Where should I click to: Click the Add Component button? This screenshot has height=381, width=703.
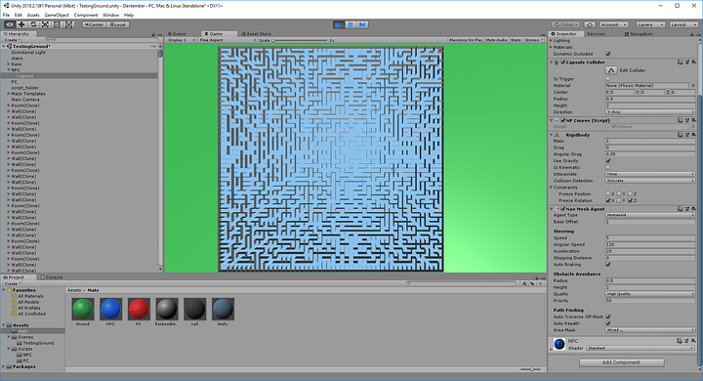(621, 362)
